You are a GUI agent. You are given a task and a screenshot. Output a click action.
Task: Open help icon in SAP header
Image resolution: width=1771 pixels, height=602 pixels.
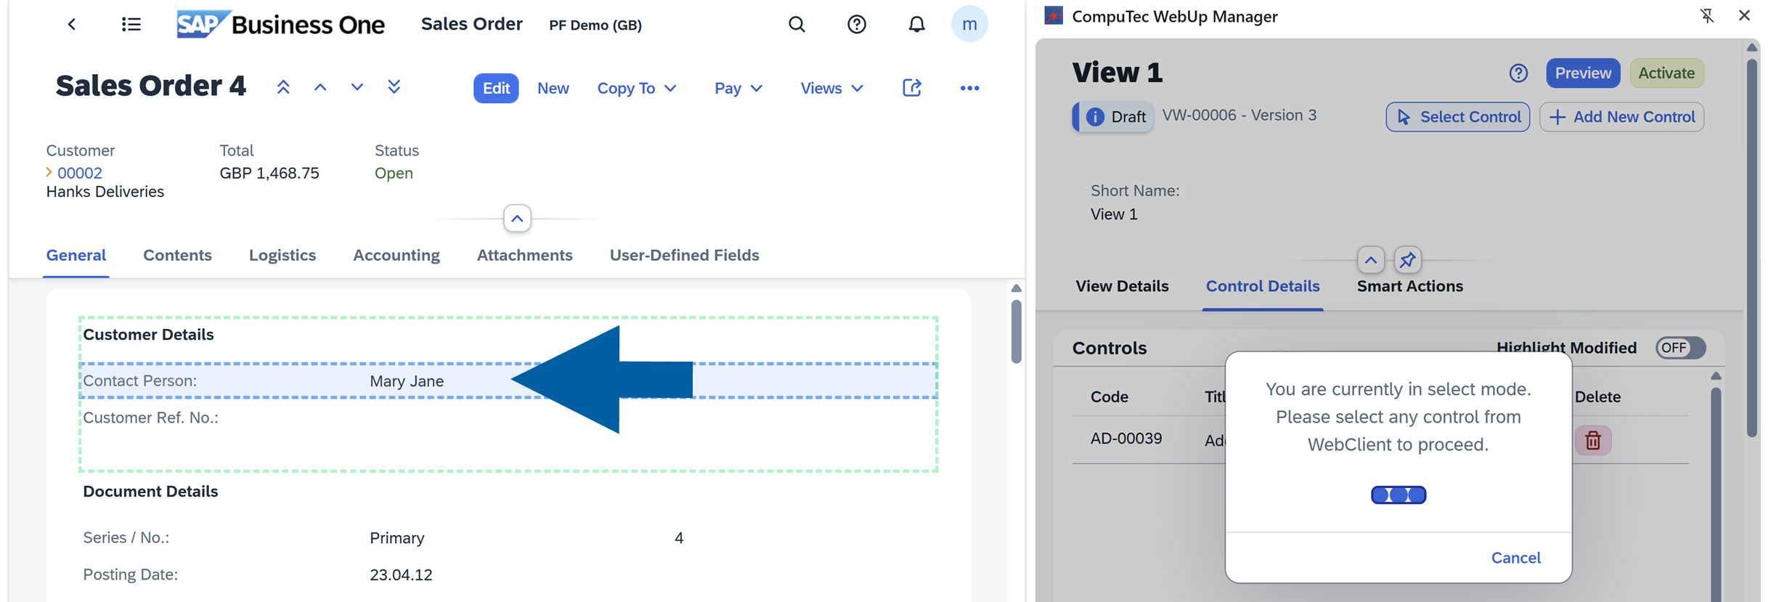point(857,25)
